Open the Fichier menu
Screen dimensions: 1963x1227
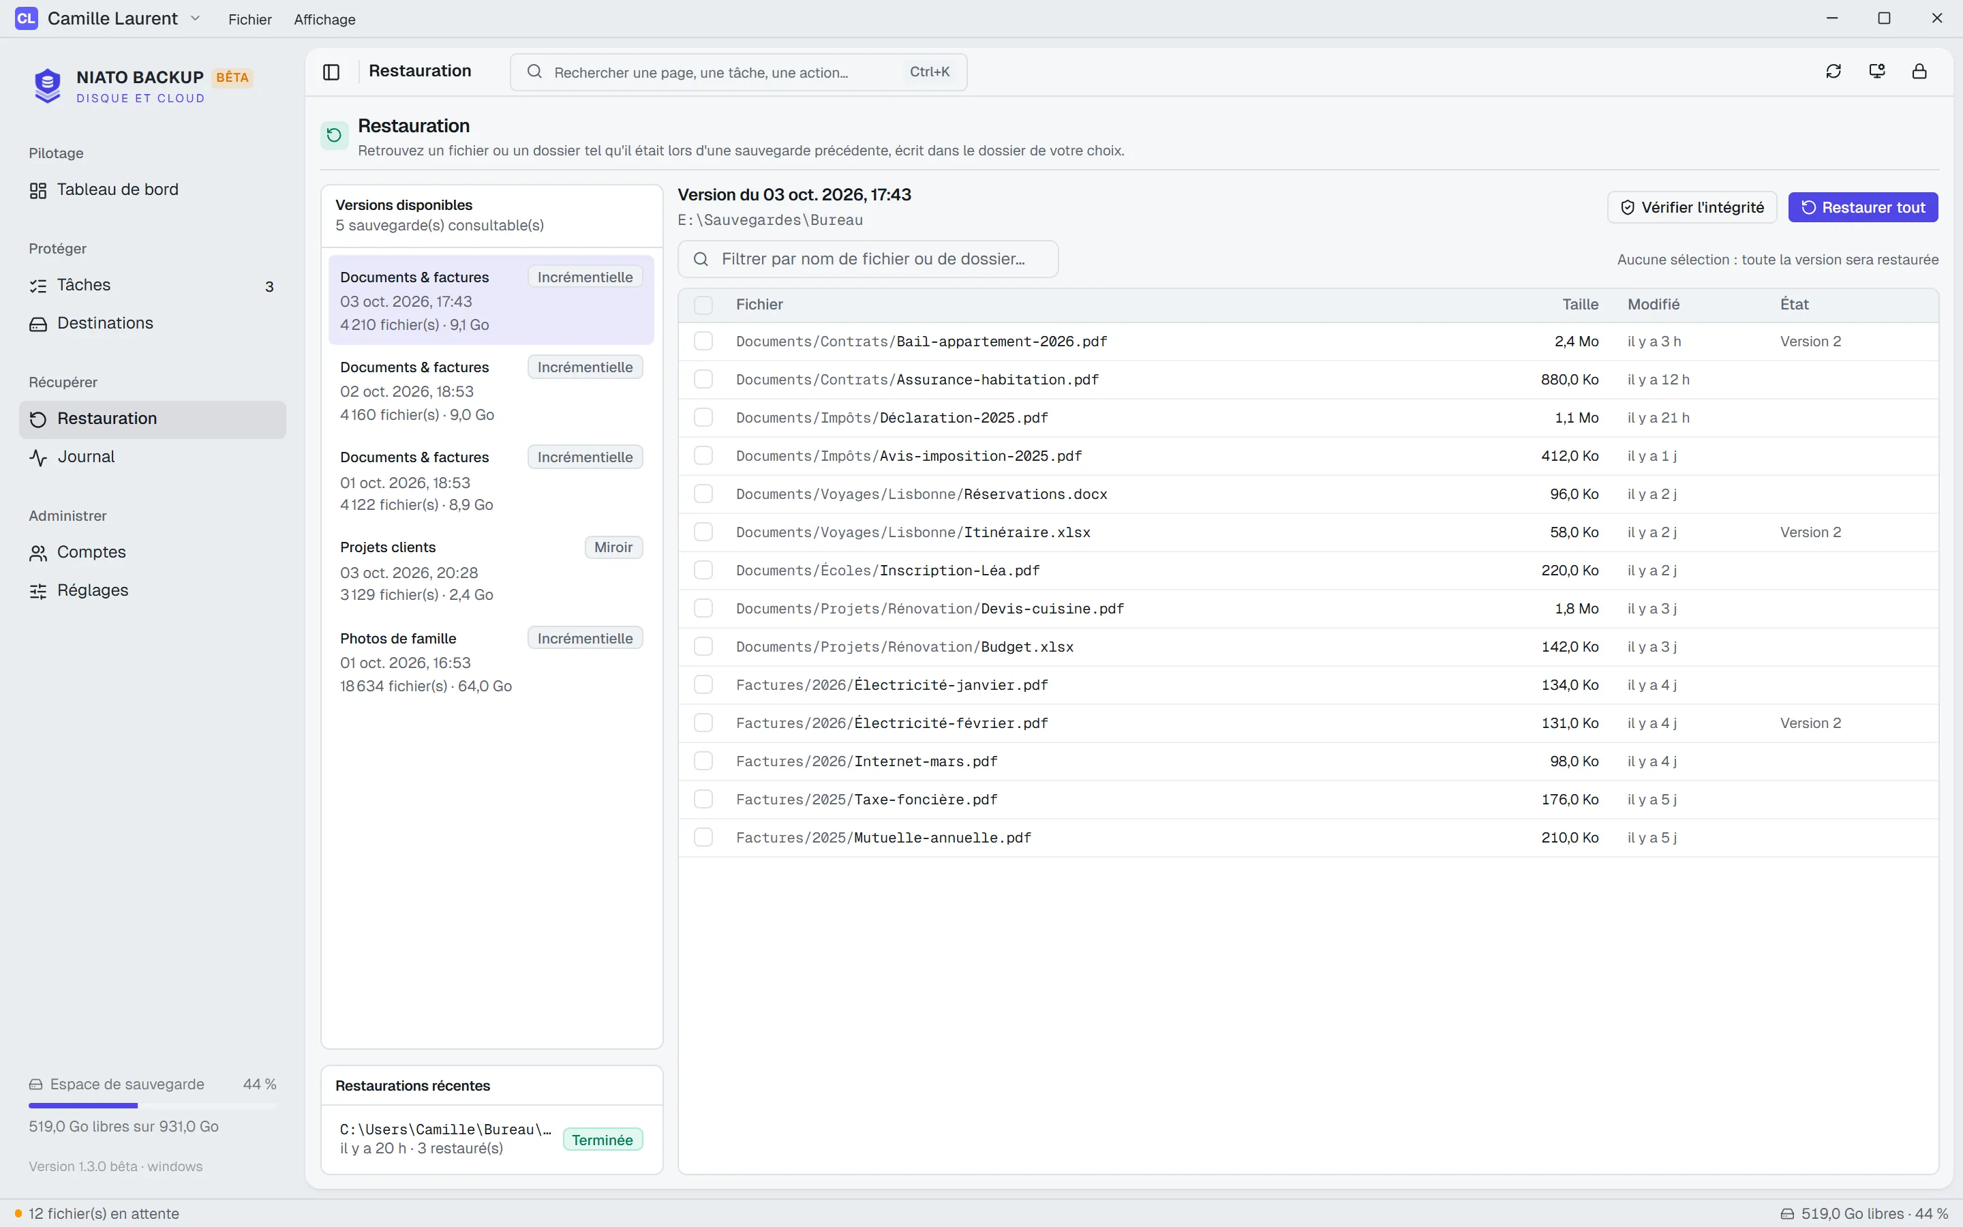tap(250, 20)
